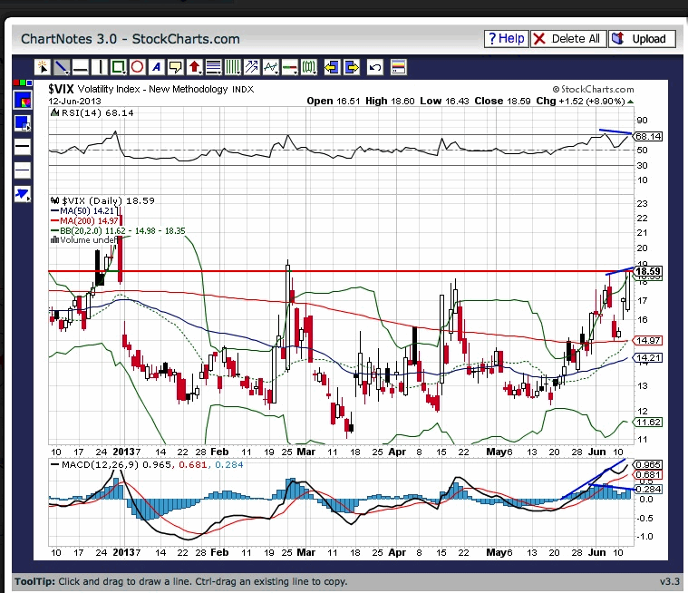The width and height of the screenshot is (688, 593).
Task: Select the vertical line tool
Action: [100, 67]
